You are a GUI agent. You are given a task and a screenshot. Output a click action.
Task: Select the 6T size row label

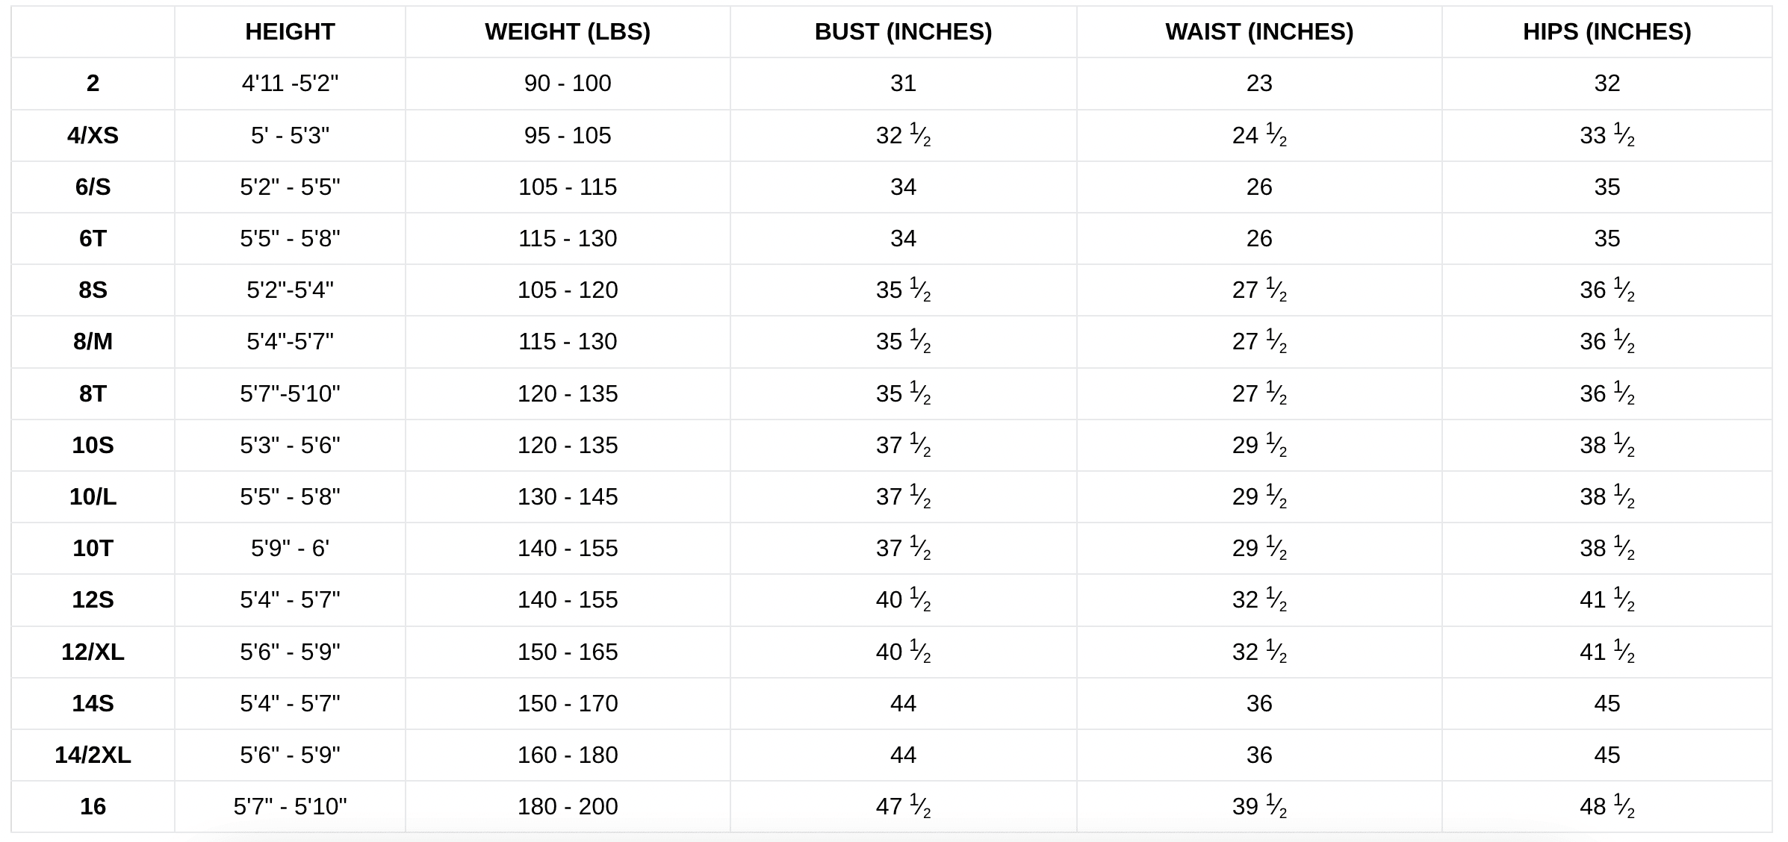tap(93, 238)
